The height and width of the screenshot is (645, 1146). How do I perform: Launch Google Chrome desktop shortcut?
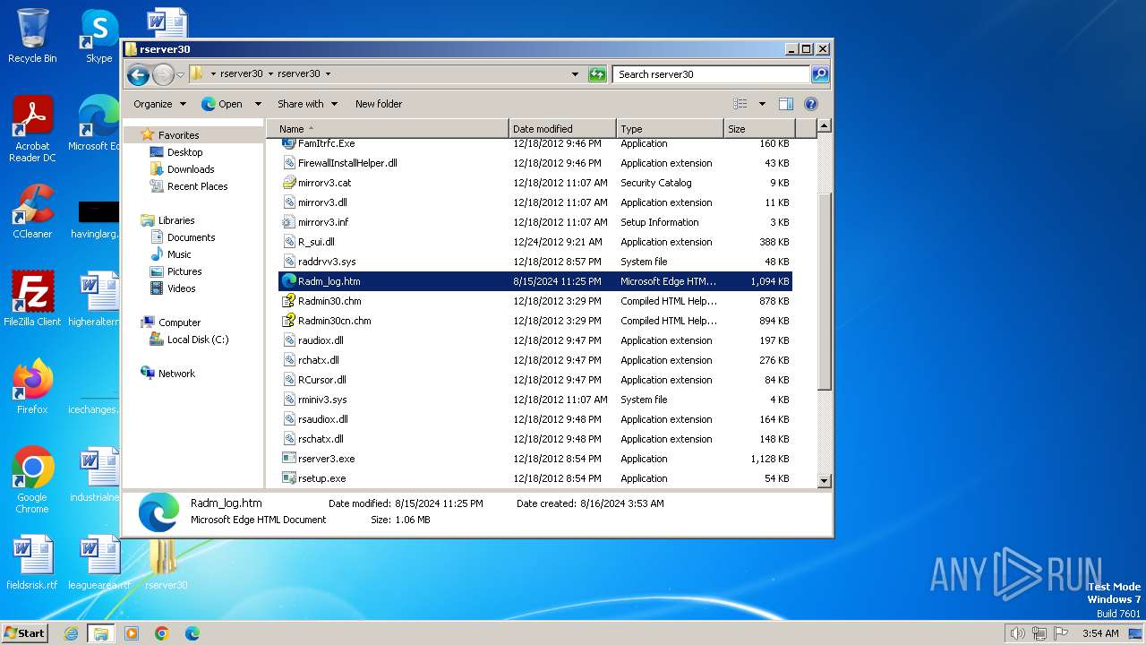tap(32, 480)
